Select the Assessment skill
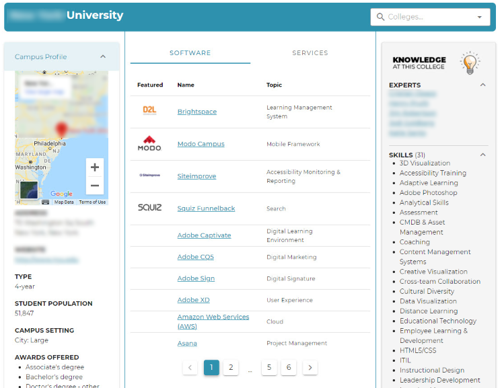Viewport: 502px width, 388px height. coord(419,212)
